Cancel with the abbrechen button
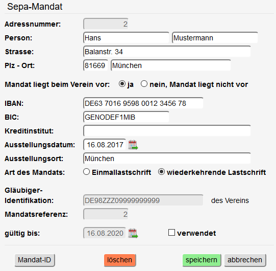The width and height of the screenshot is (276, 271). pos(245,260)
